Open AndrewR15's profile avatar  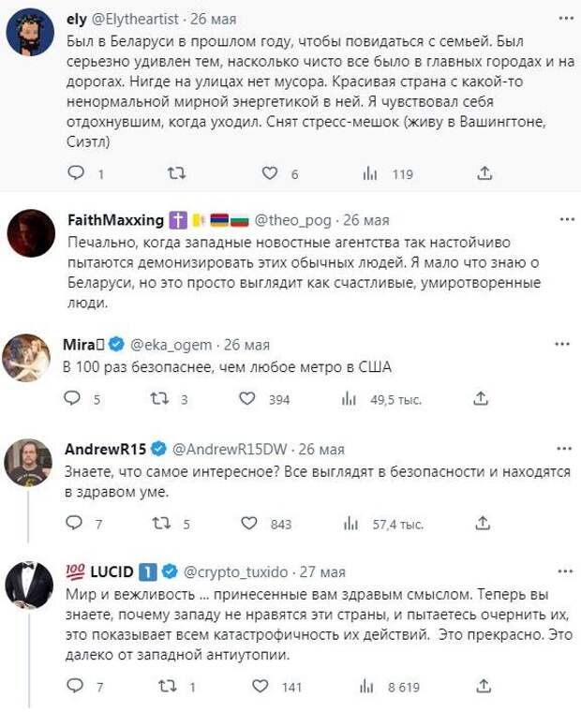click(x=28, y=462)
